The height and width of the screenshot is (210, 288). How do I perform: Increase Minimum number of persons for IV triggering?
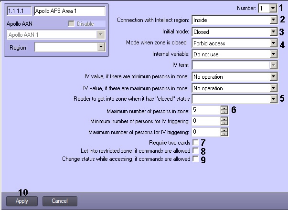click(224, 119)
